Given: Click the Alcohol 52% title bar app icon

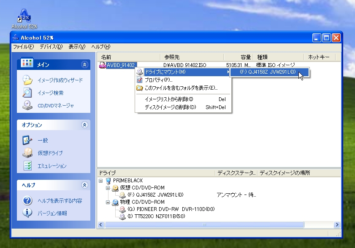Looking at the screenshot, I should tap(16, 38).
